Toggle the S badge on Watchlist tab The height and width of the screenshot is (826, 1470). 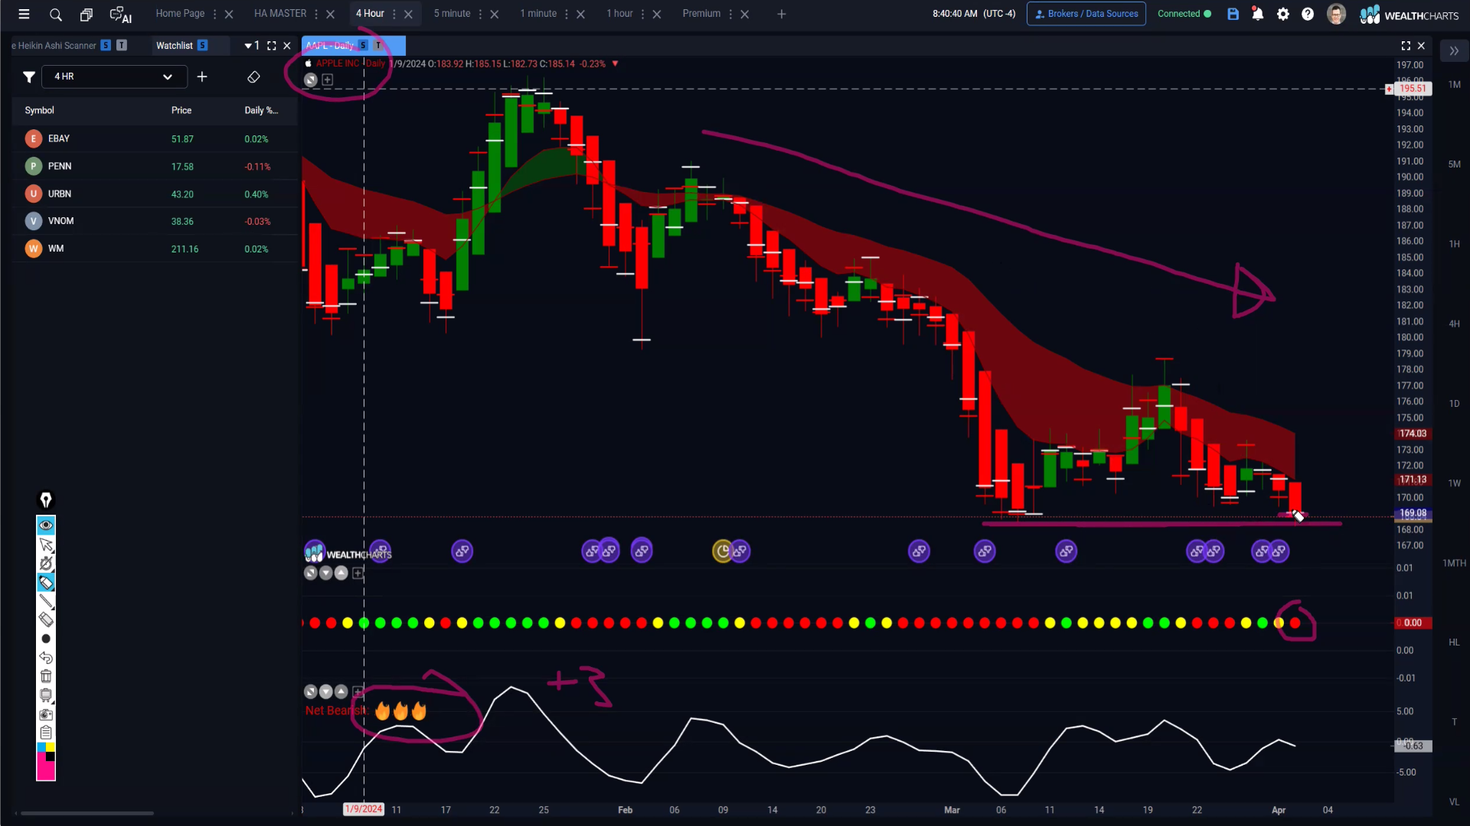(202, 46)
